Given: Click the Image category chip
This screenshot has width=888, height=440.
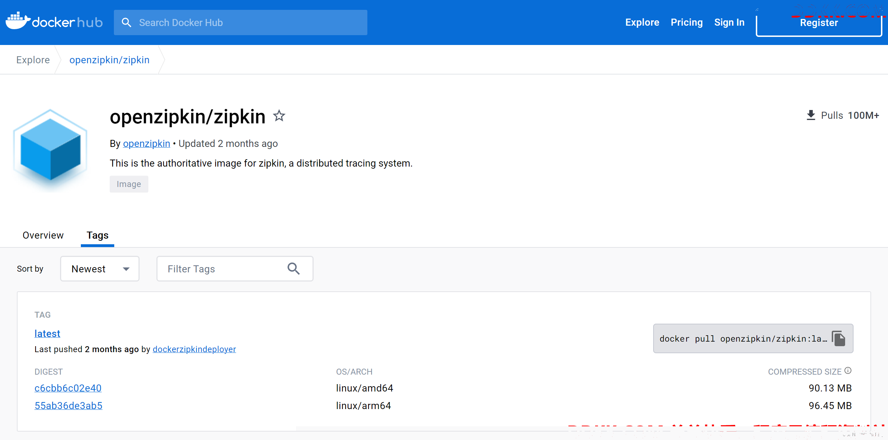Looking at the screenshot, I should (x=129, y=184).
